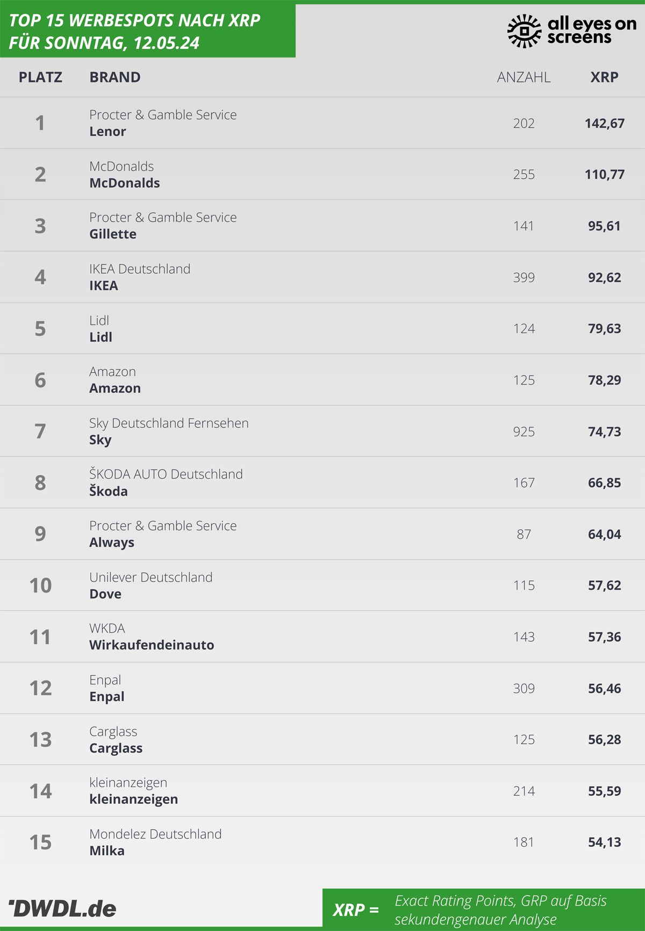Screen dimensions: 645x931
Task: Click IKEA Deutschland advertiser text
Action: (140, 269)
